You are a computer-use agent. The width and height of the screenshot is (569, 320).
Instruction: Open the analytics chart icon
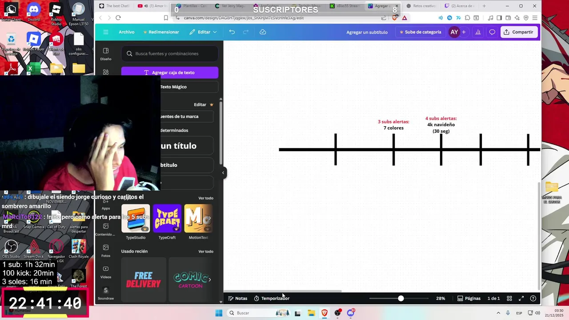[478, 32]
